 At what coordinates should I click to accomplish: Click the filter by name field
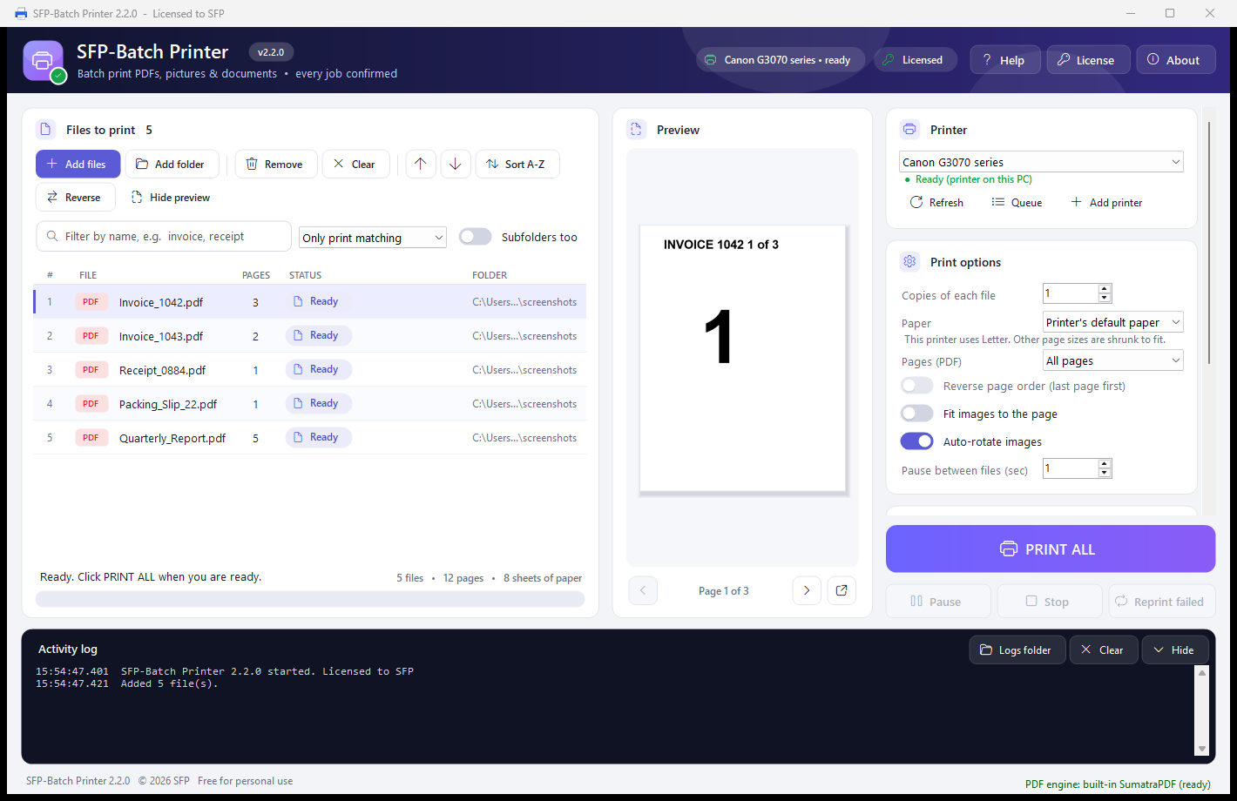pos(164,236)
